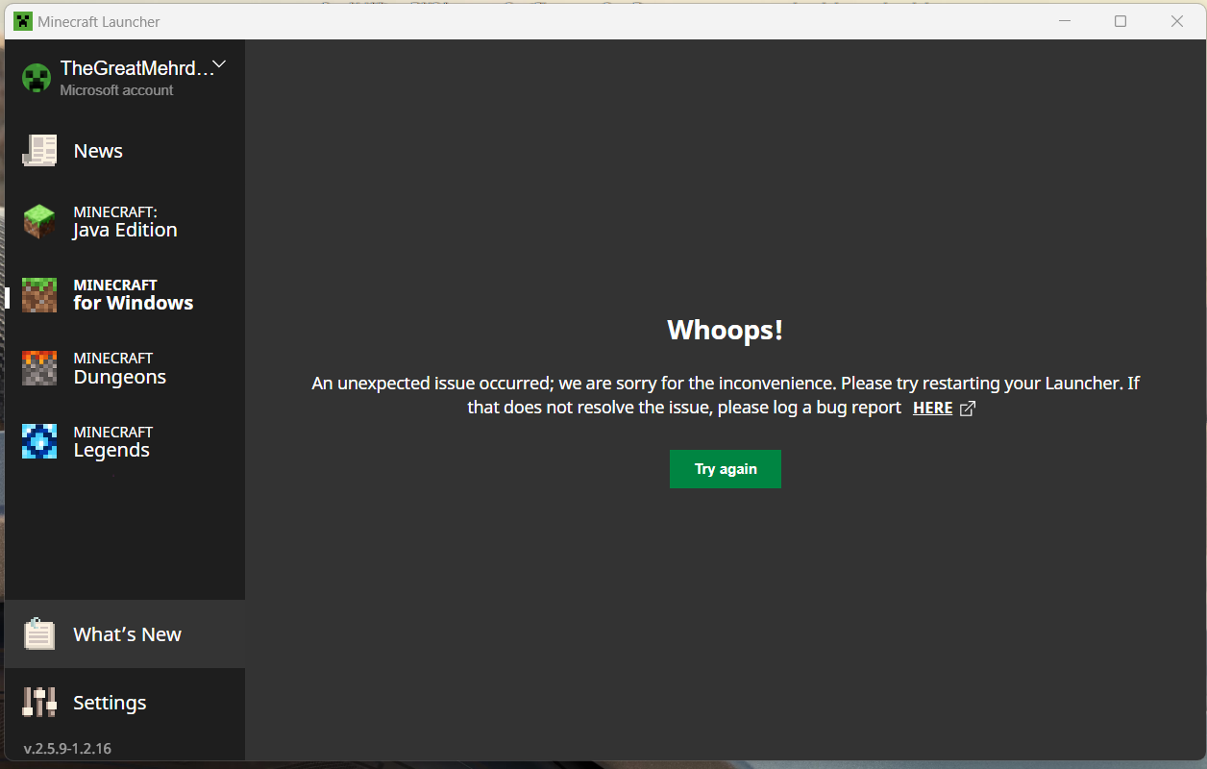
Task: Click the Minecraft Dungeons icon
Action: [x=39, y=368]
